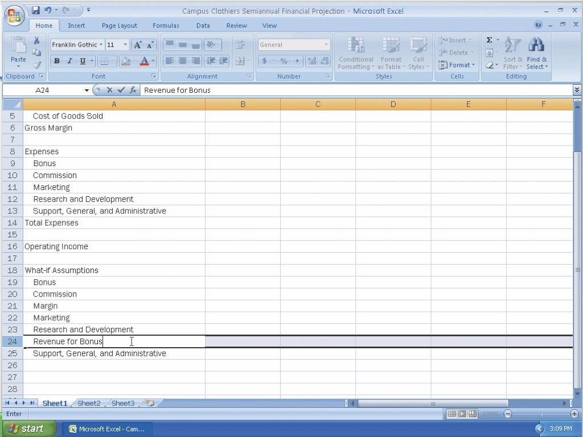
Task: Toggle Italic formatting
Action: tap(69, 61)
